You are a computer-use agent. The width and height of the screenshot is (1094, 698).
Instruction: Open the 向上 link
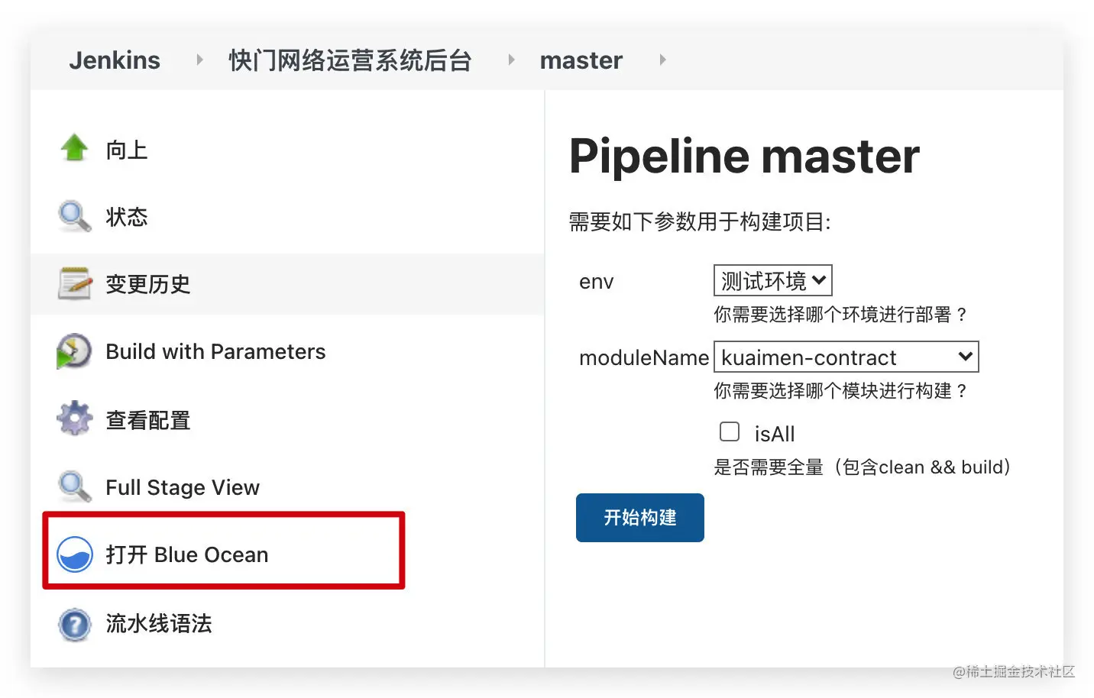(x=127, y=150)
